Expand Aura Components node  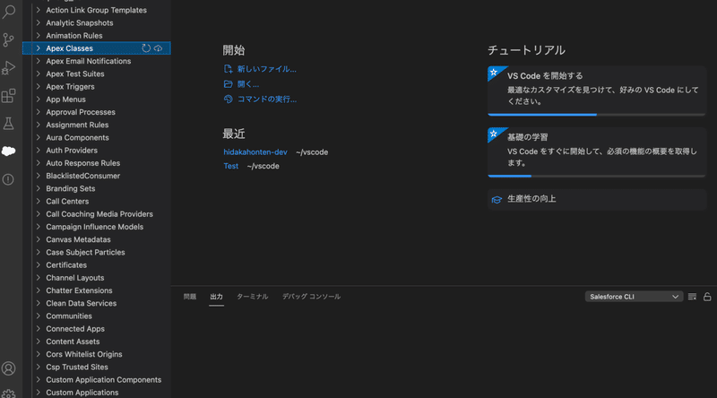[38, 137]
